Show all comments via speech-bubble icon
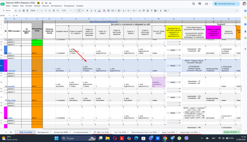The height and width of the screenshot is (142, 247). point(200,4)
